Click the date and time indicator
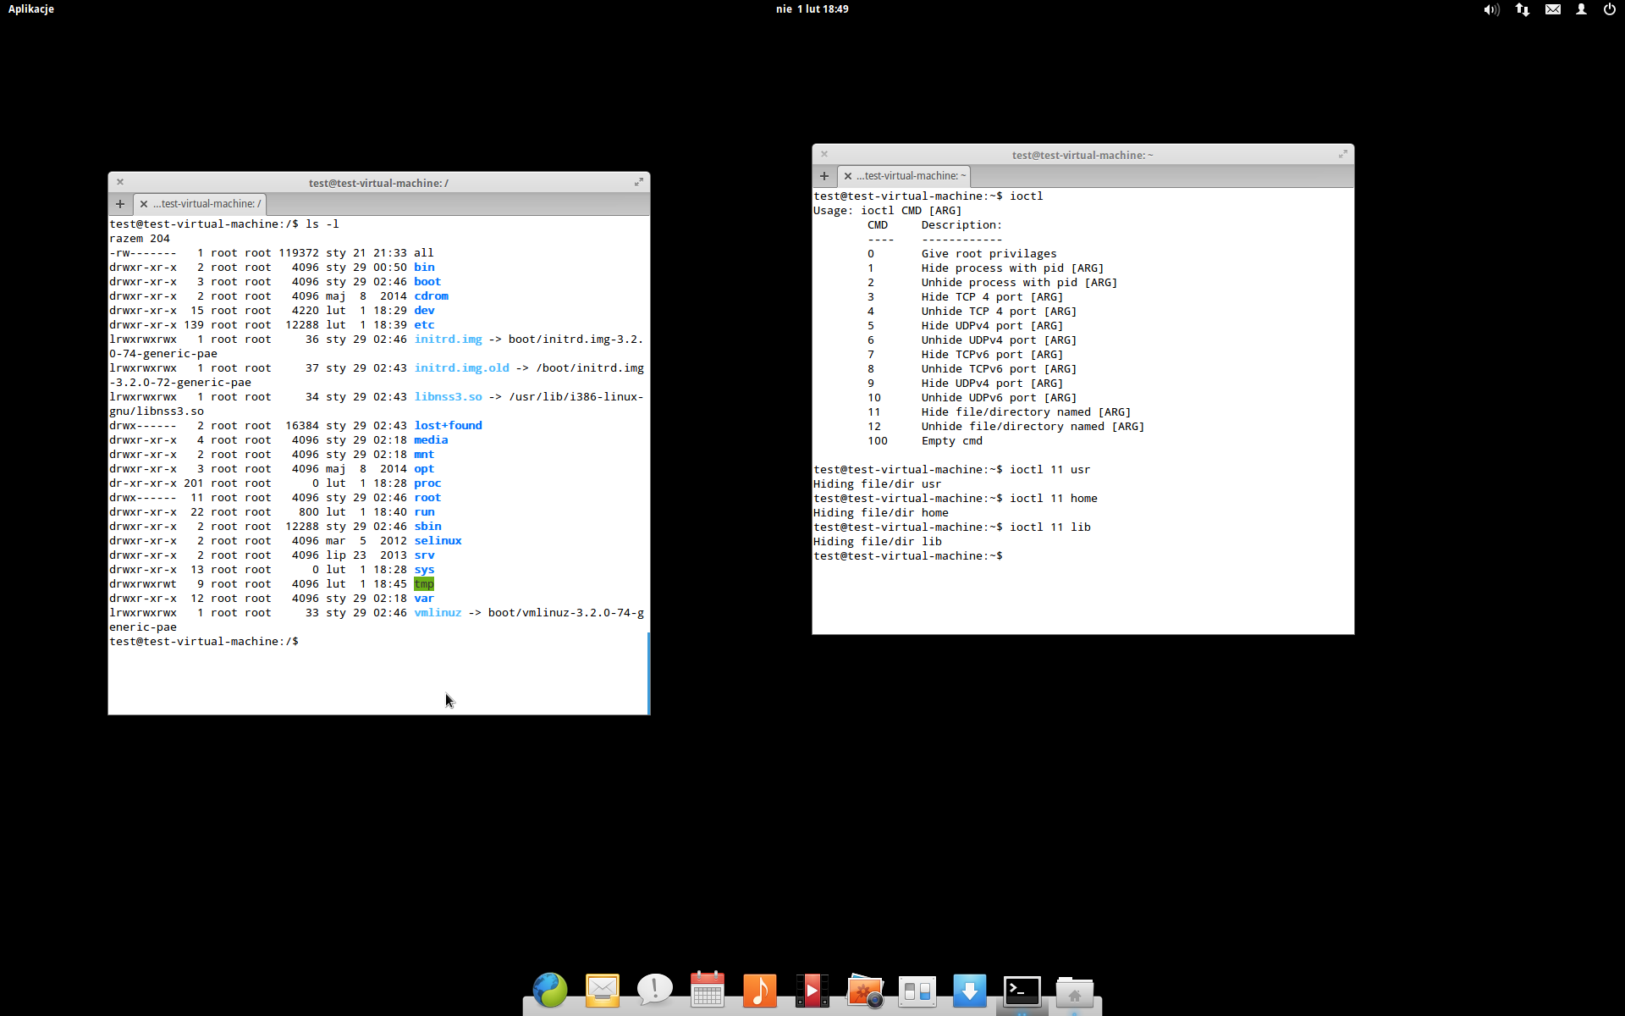The width and height of the screenshot is (1625, 1016). [812, 9]
